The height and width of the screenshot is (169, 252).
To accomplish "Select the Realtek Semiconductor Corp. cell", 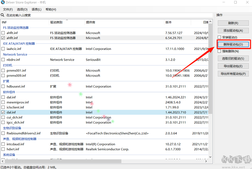I will coord(107,149).
